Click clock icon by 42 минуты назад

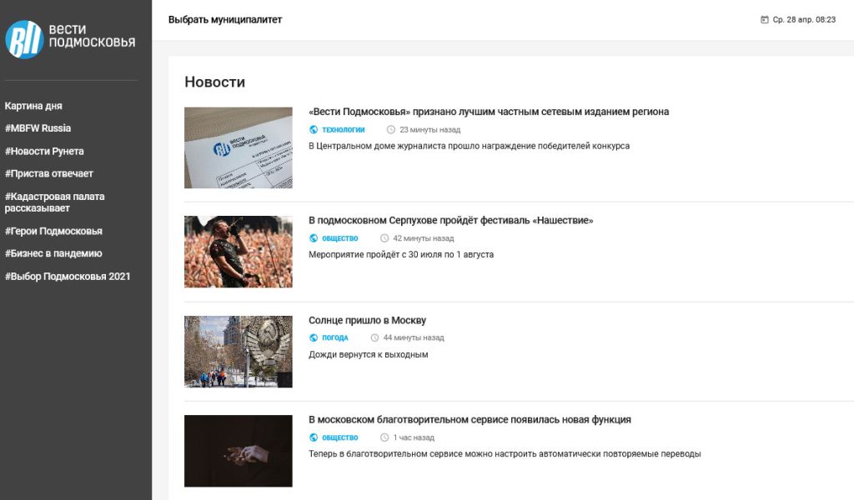pyautogui.click(x=384, y=238)
